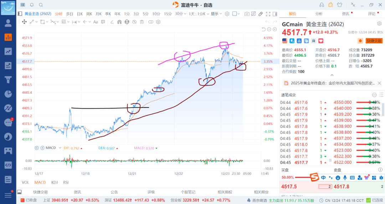The width and height of the screenshot is (385, 204).
Task: Open the 1天:1分K range dropdown
Action: 199,14
